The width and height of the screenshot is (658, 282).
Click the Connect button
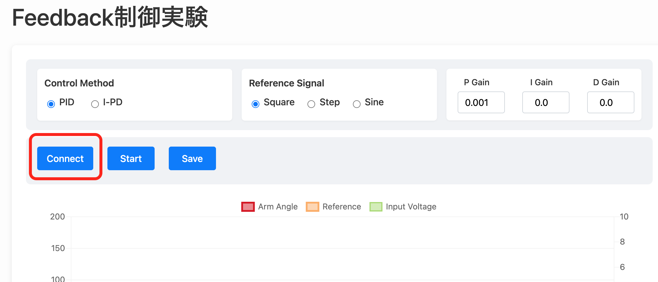[65, 158]
